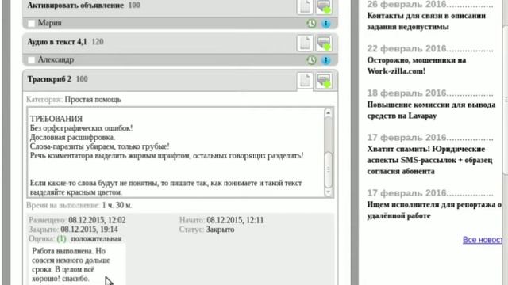
Task: Click the closed date 08.12.2015, 19:14
Action: 89,230
